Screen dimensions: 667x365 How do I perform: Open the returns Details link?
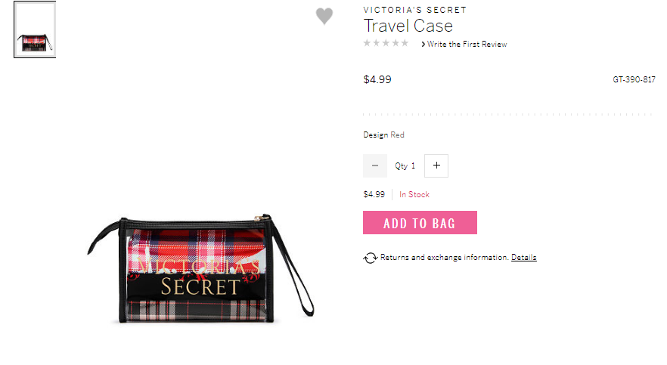tap(523, 258)
